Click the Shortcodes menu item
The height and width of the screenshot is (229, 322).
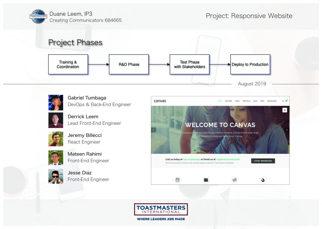tap(272, 101)
